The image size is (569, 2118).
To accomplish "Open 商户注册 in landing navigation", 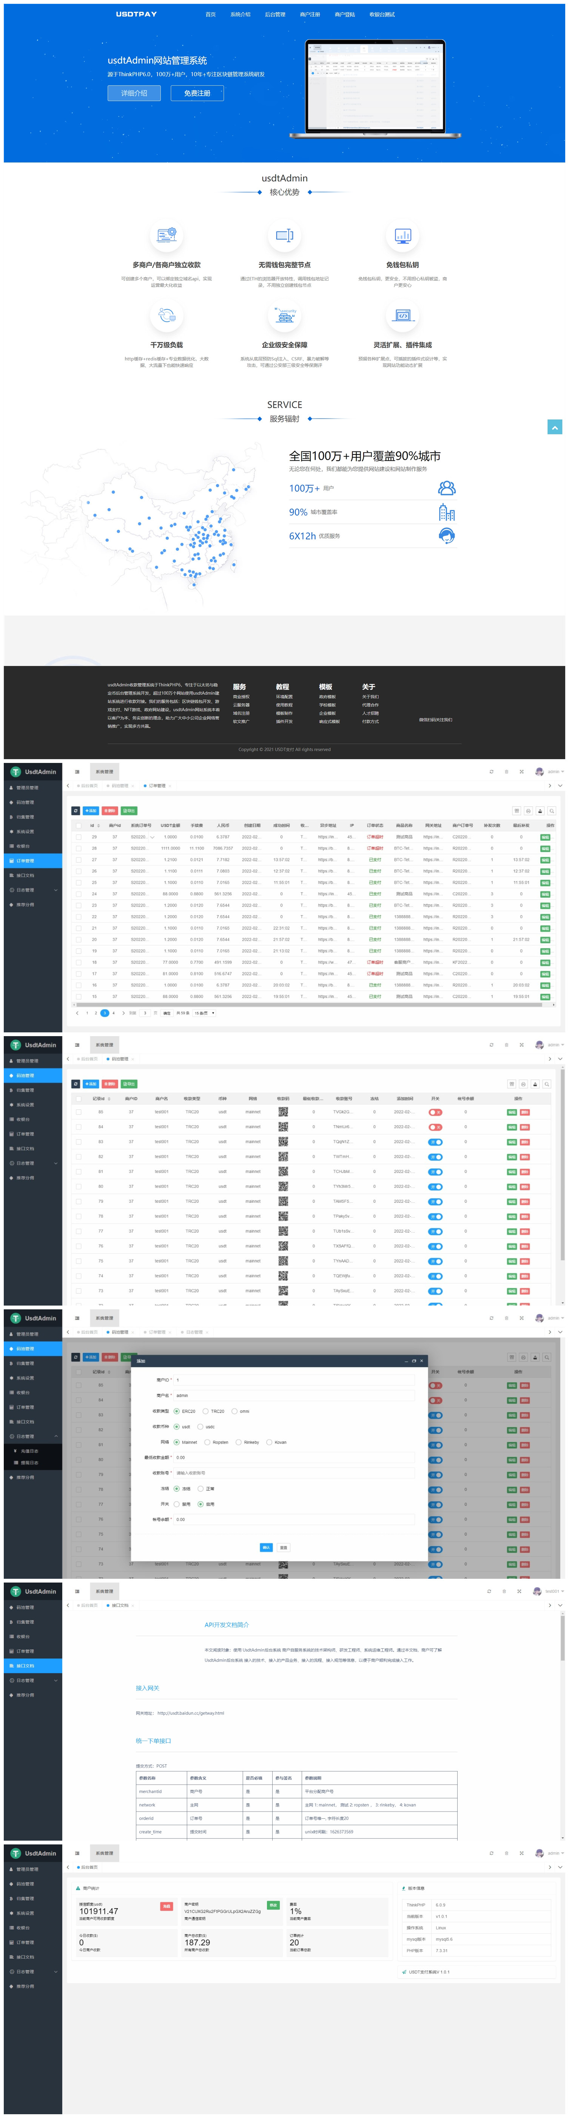I will coord(310,15).
